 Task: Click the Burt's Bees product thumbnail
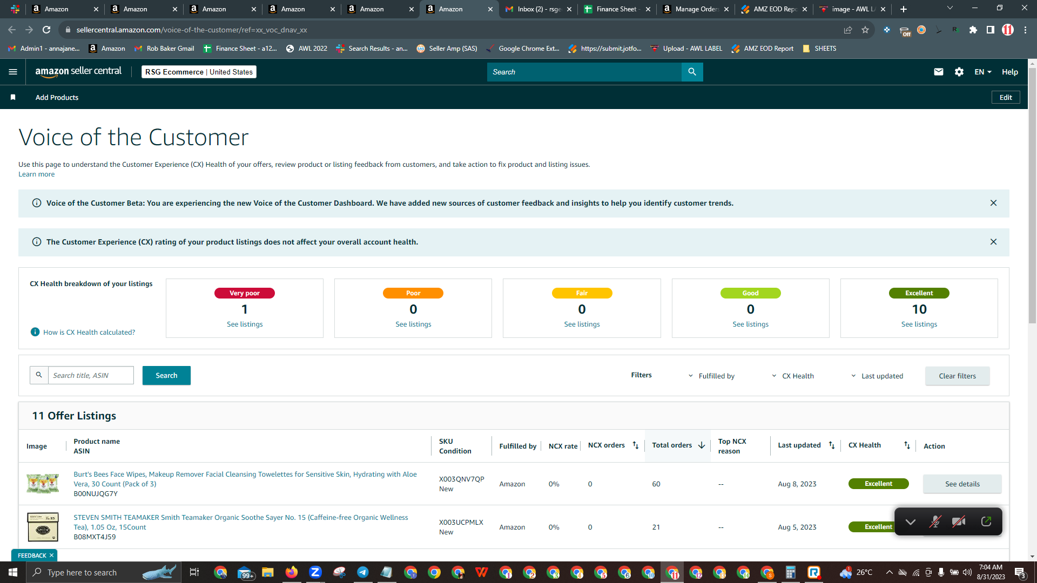pyautogui.click(x=43, y=483)
